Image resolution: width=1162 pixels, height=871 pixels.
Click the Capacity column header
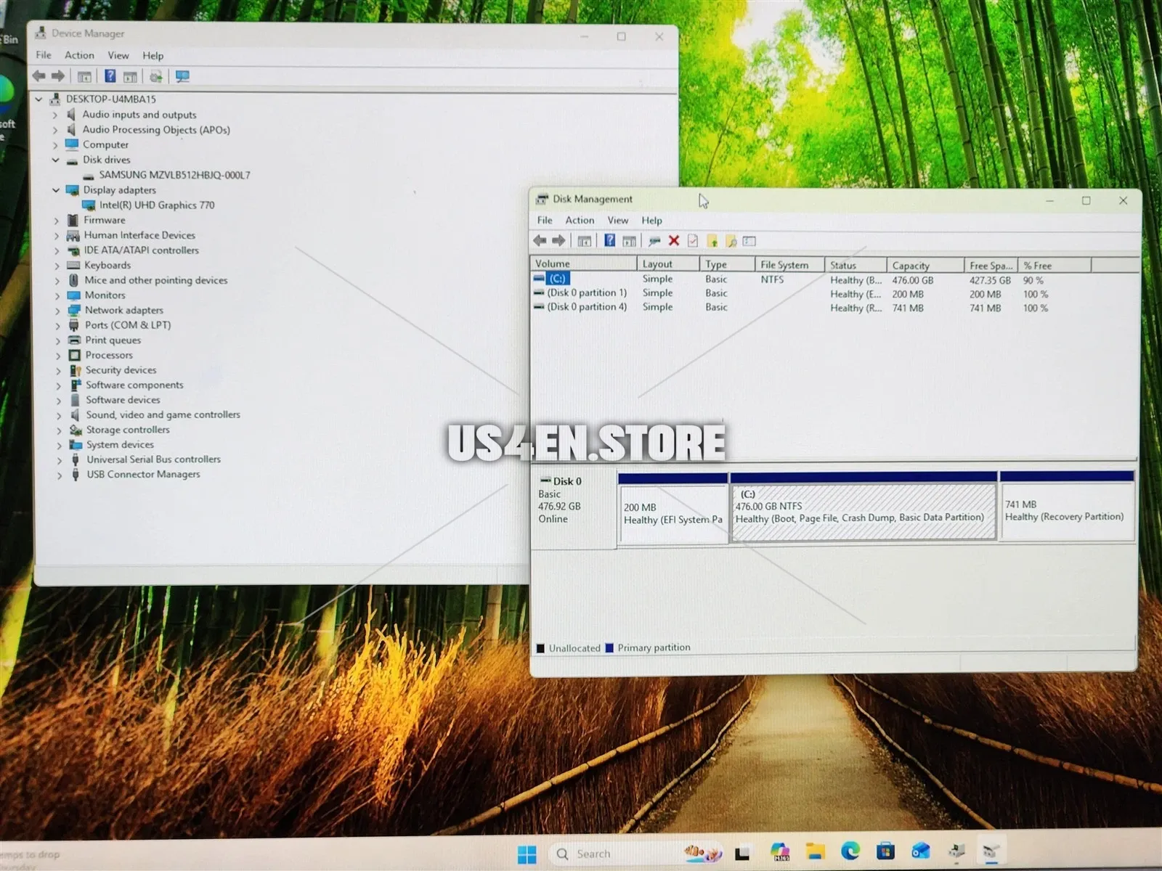[x=911, y=266]
